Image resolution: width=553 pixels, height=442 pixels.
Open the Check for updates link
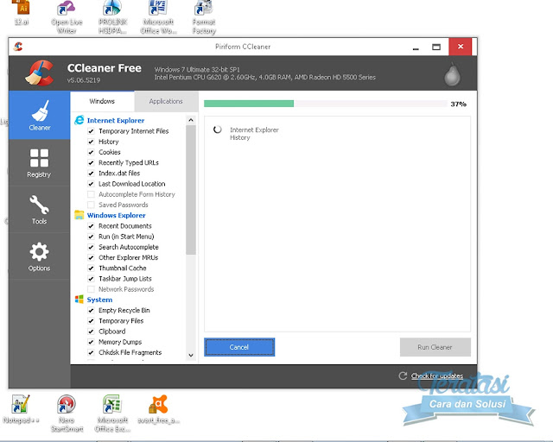coord(437,376)
